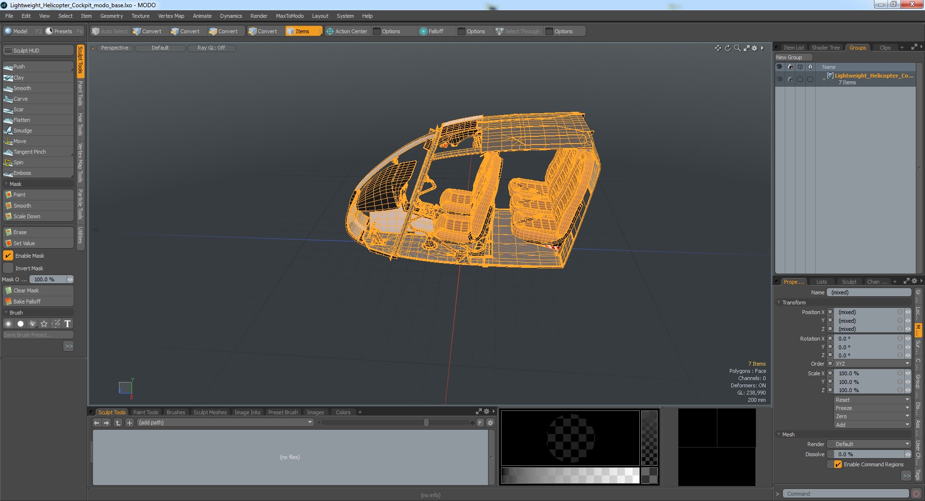Toggle Enable Command Regions checkbox
Viewport: 925px width, 501px height.
pyautogui.click(x=838, y=464)
